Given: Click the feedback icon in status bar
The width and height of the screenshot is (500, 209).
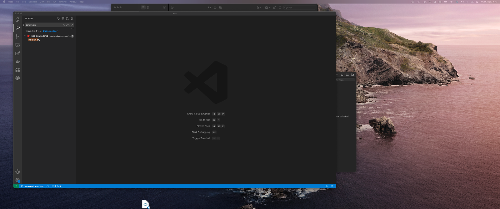Looking at the screenshot, I should coord(327,186).
